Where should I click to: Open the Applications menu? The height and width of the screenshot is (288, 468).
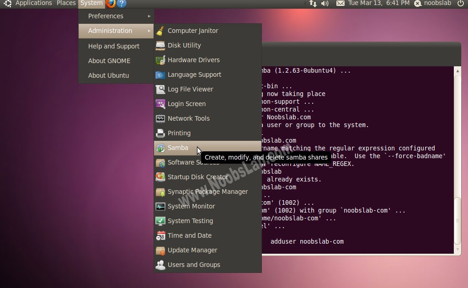(x=33, y=3)
